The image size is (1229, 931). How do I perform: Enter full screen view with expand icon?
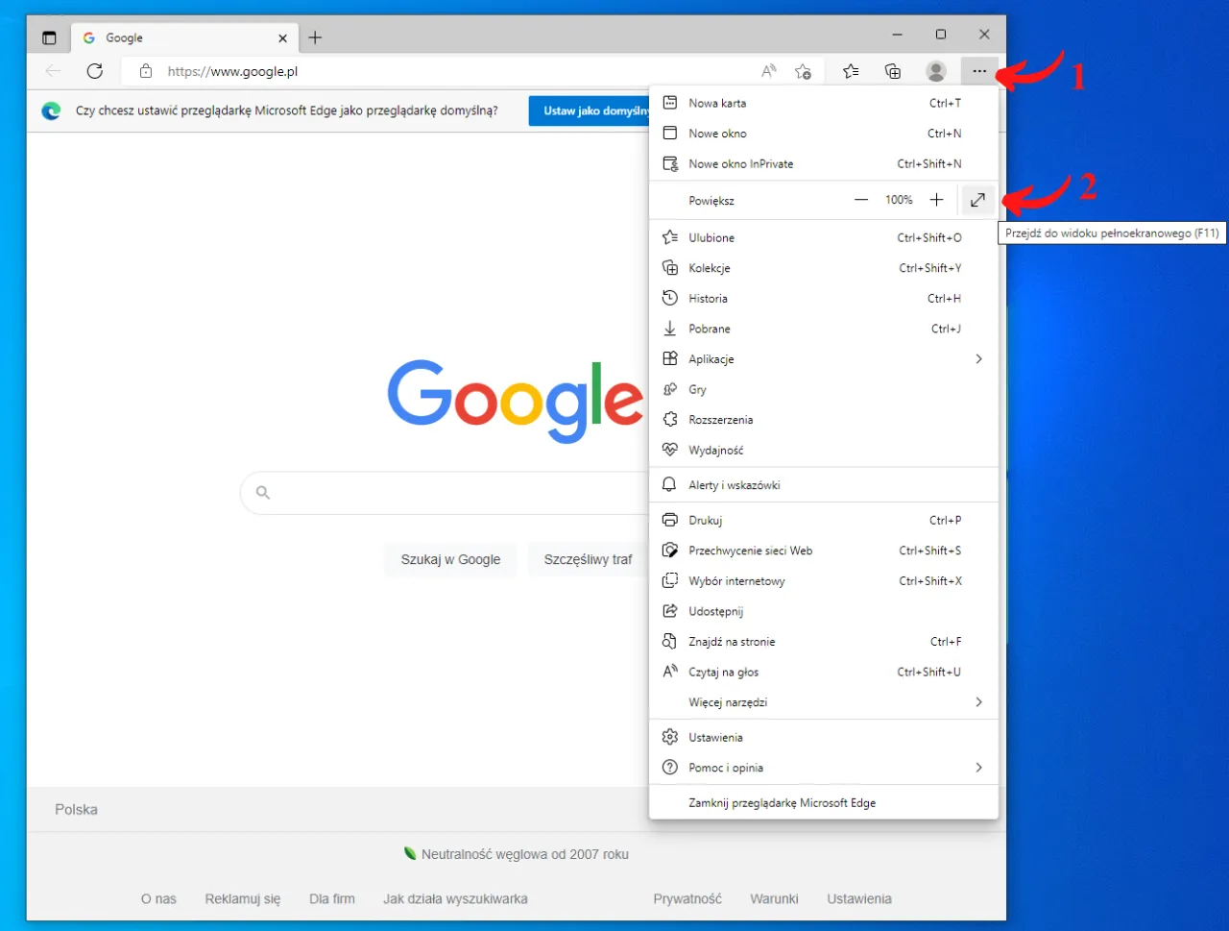(977, 200)
